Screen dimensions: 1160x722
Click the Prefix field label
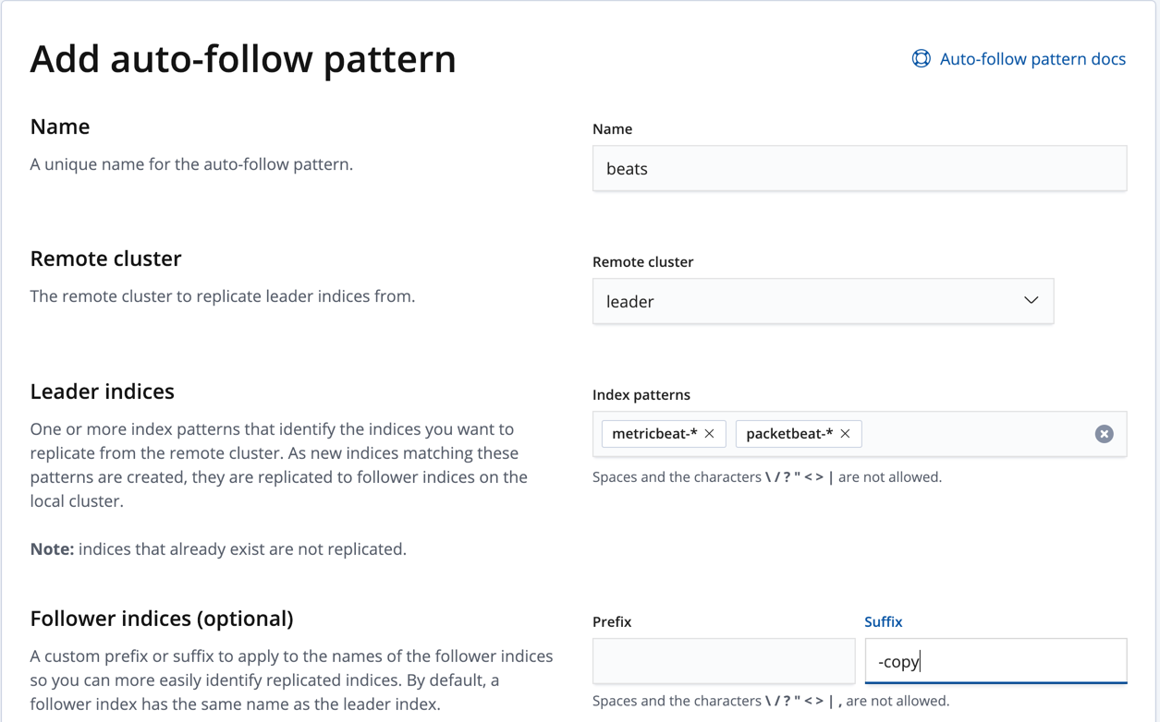click(x=612, y=621)
